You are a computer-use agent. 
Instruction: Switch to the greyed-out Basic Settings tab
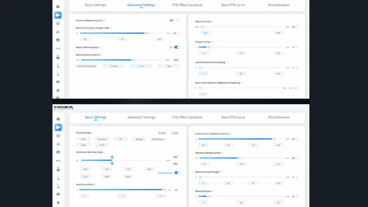coord(95,5)
